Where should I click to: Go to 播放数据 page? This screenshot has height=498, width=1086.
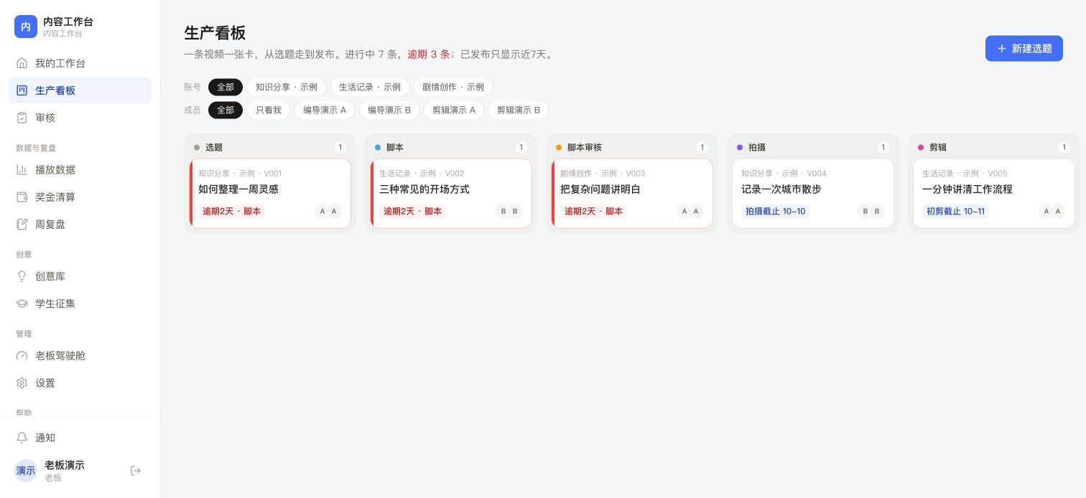click(x=80, y=170)
